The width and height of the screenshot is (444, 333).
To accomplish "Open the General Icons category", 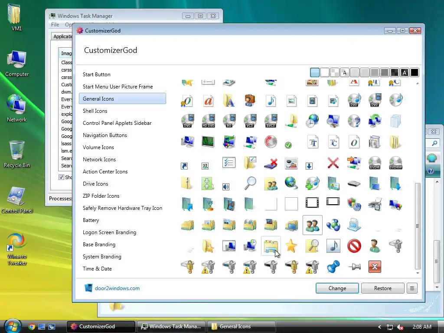I will (122, 98).
